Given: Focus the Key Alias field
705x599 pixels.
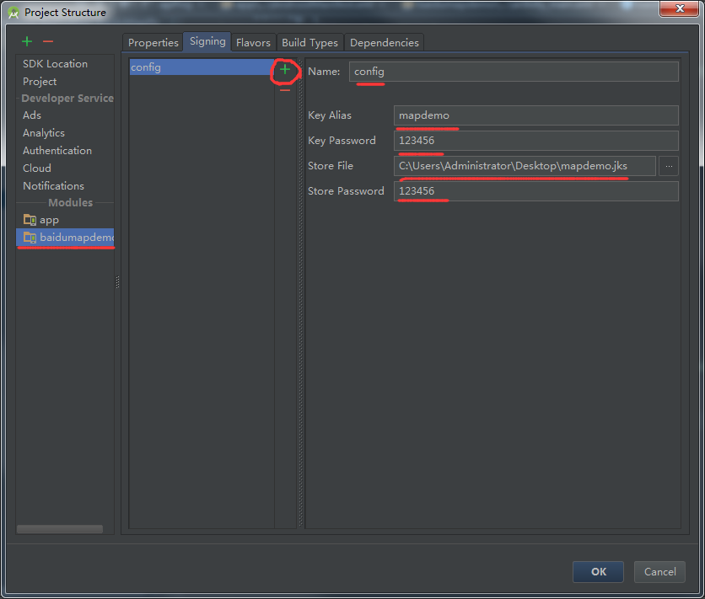Looking at the screenshot, I should click(x=536, y=115).
